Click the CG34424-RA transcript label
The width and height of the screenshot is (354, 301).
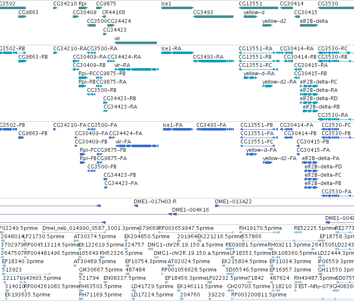(x=124, y=57)
